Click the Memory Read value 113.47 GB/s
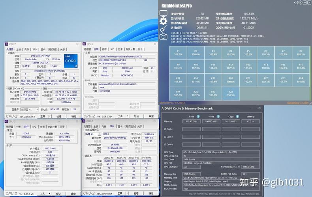Screen dimensions: 312x197 [x=192, y=121]
